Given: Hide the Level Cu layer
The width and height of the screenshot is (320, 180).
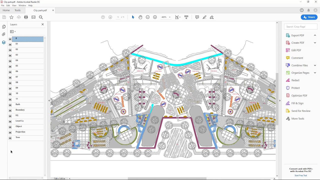Looking at the screenshot, I should [x=10, y=121].
